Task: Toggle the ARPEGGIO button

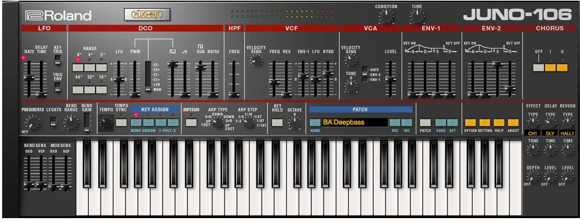Action: pos(191,122)
